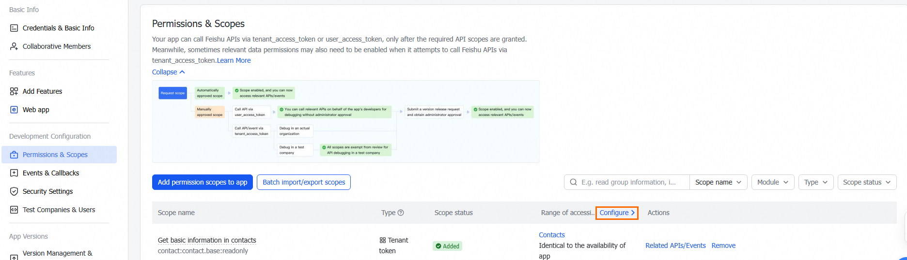Collapse the scope flow diagram
Viewport: 907px width, 260px height.
coord(168,72)
